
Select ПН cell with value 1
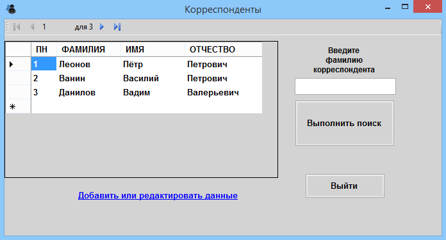(x=44, y=64)
